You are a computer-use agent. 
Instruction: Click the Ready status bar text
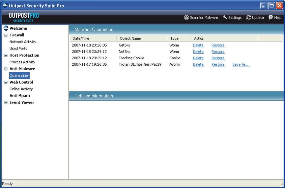click(x=7, y=184)
